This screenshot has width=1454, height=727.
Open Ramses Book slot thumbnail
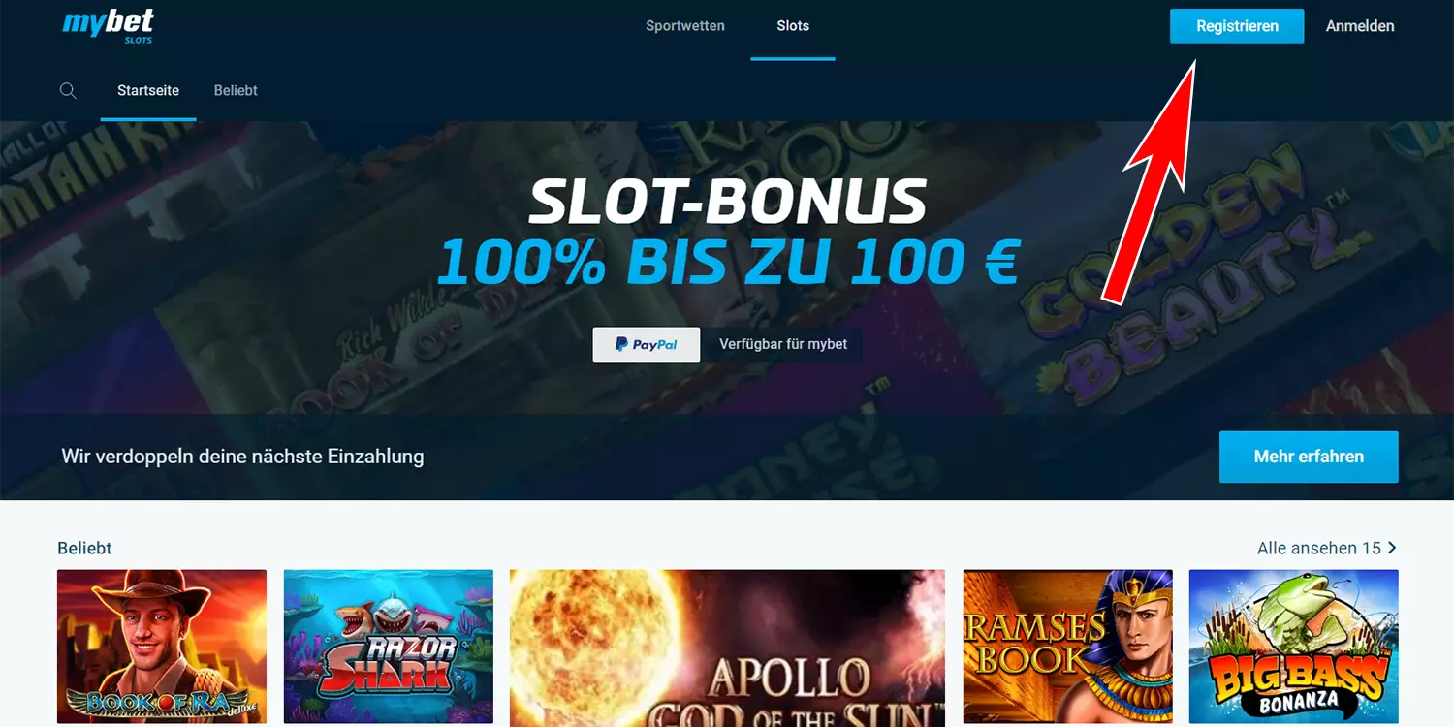click(x=1068, y=647)
